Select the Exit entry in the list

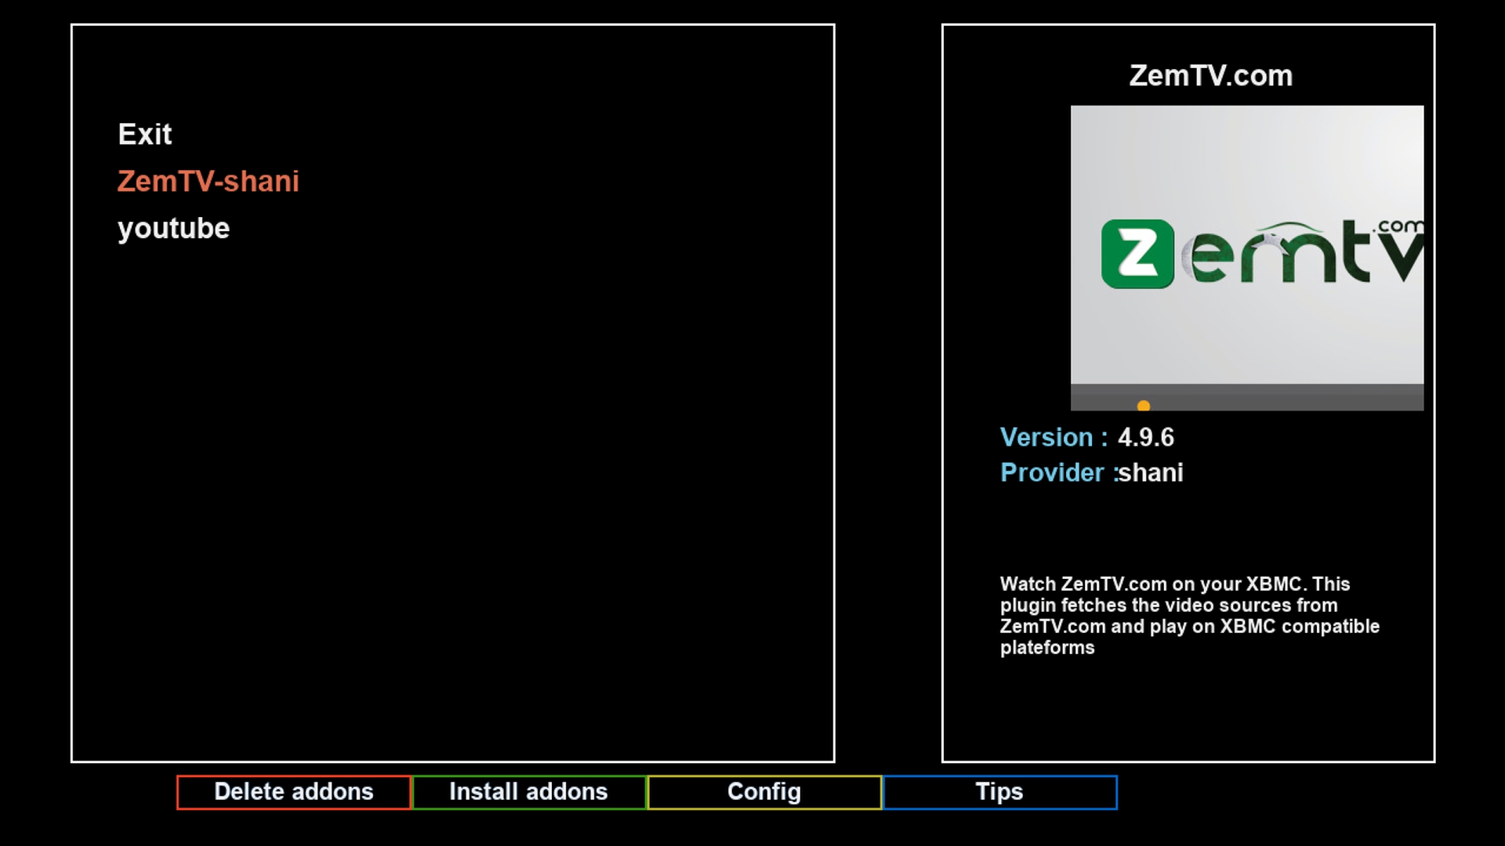click(145, 134)
